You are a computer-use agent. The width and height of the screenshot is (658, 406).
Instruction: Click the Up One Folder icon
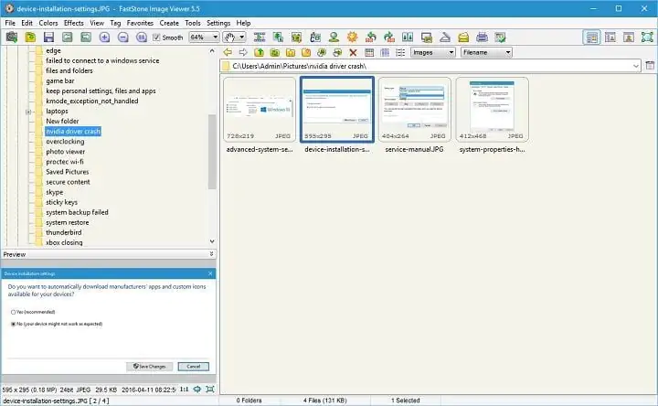(259, 52)
